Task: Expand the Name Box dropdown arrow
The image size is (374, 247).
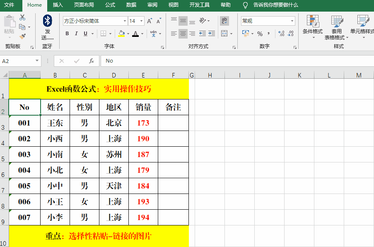Action: [x=37, y=61]
